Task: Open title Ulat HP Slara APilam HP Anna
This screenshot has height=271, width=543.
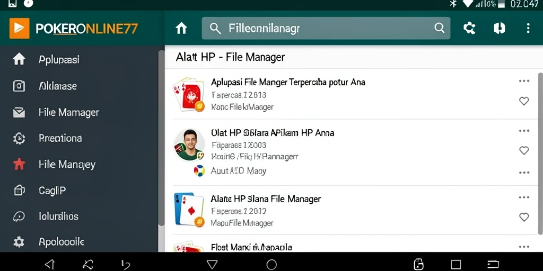Action: tap(273, 133)
